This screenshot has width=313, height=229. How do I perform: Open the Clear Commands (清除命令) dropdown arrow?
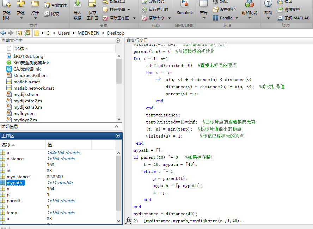[169, 18]
